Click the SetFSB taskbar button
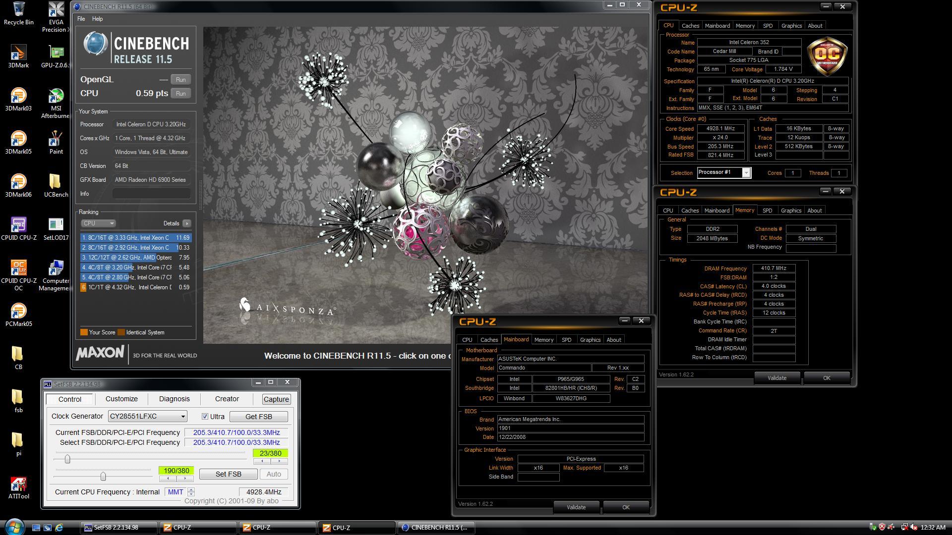The height and width of the screenshot is (535, 952). coord(119,528)
